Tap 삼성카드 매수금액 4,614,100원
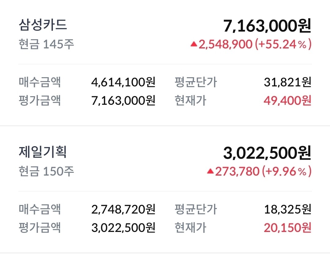Viewport: 330px width, 254px height. tap(123, 82)
